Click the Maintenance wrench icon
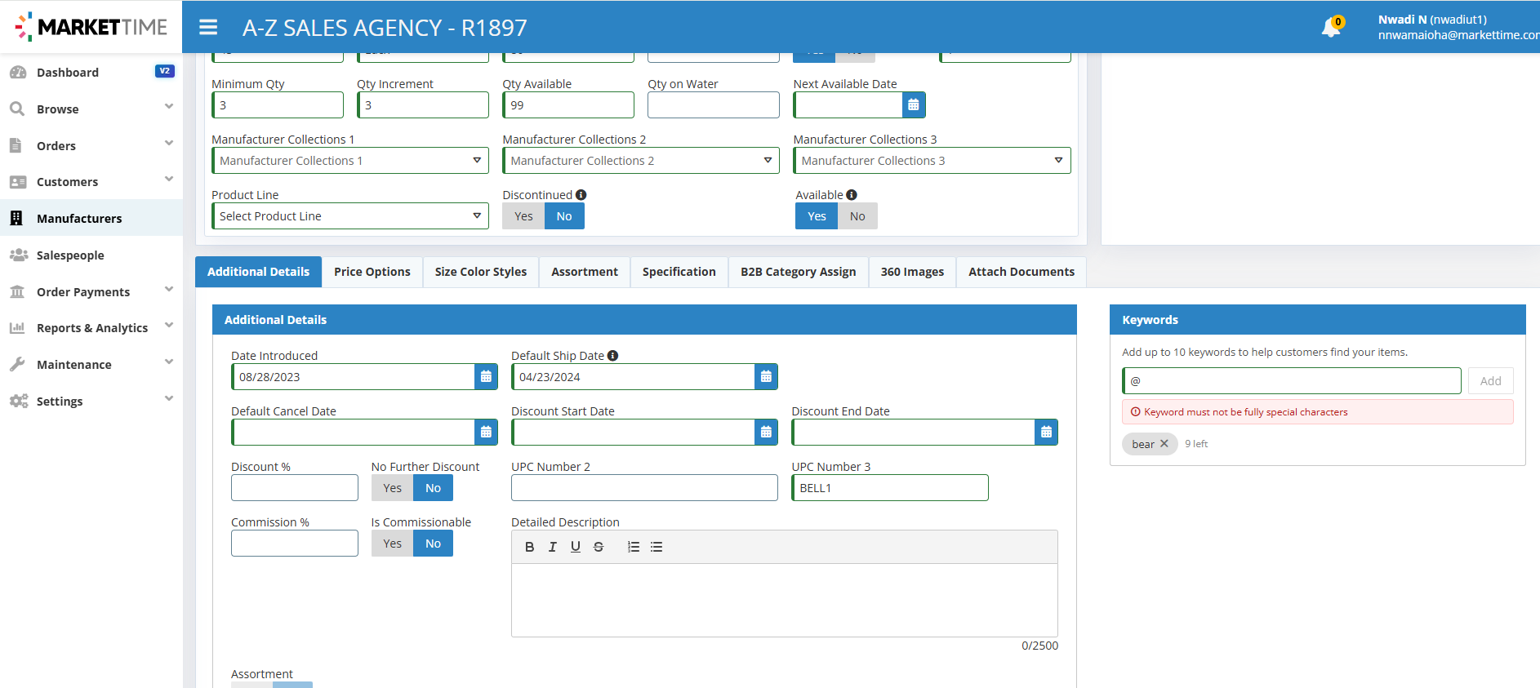Viewport: 1540px width, 688px height. tap(17, 364)
